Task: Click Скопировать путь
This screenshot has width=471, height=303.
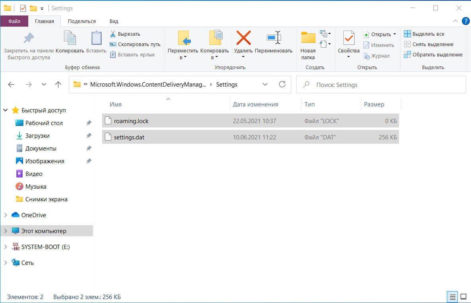Action: click(135, 44)
